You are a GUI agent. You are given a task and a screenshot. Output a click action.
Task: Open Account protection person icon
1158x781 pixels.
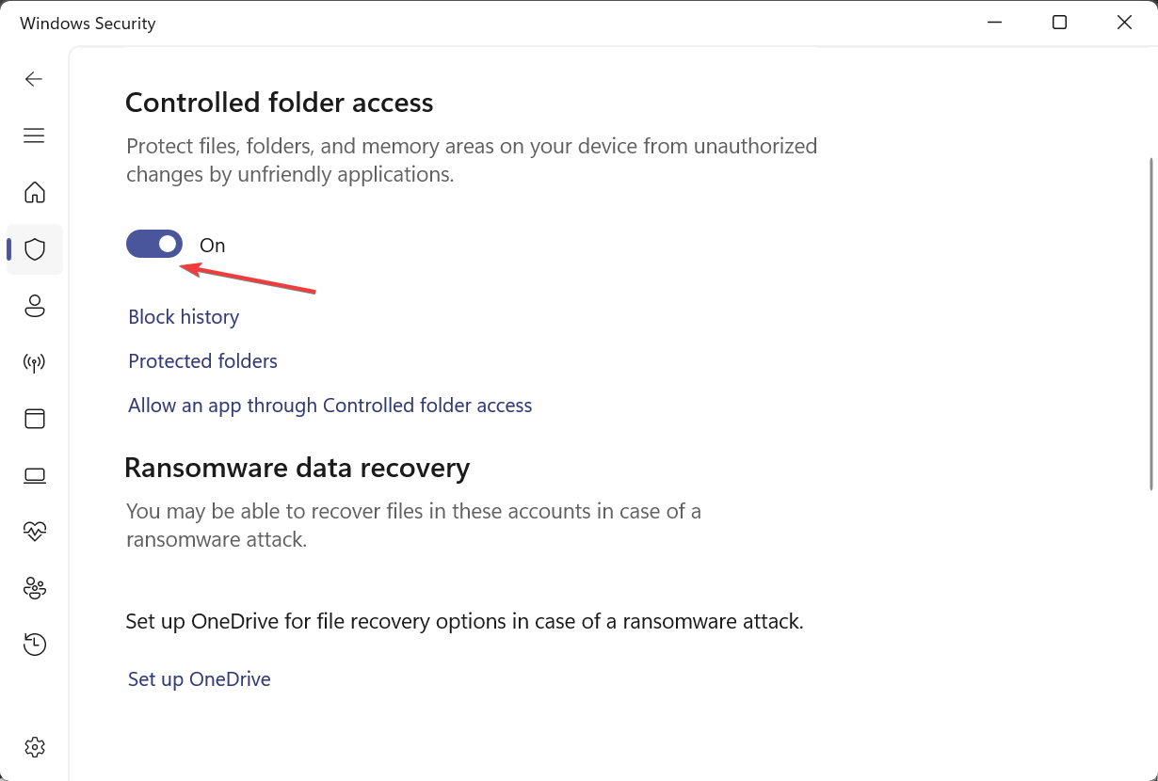pyautogui.click(x=35, y=306)
